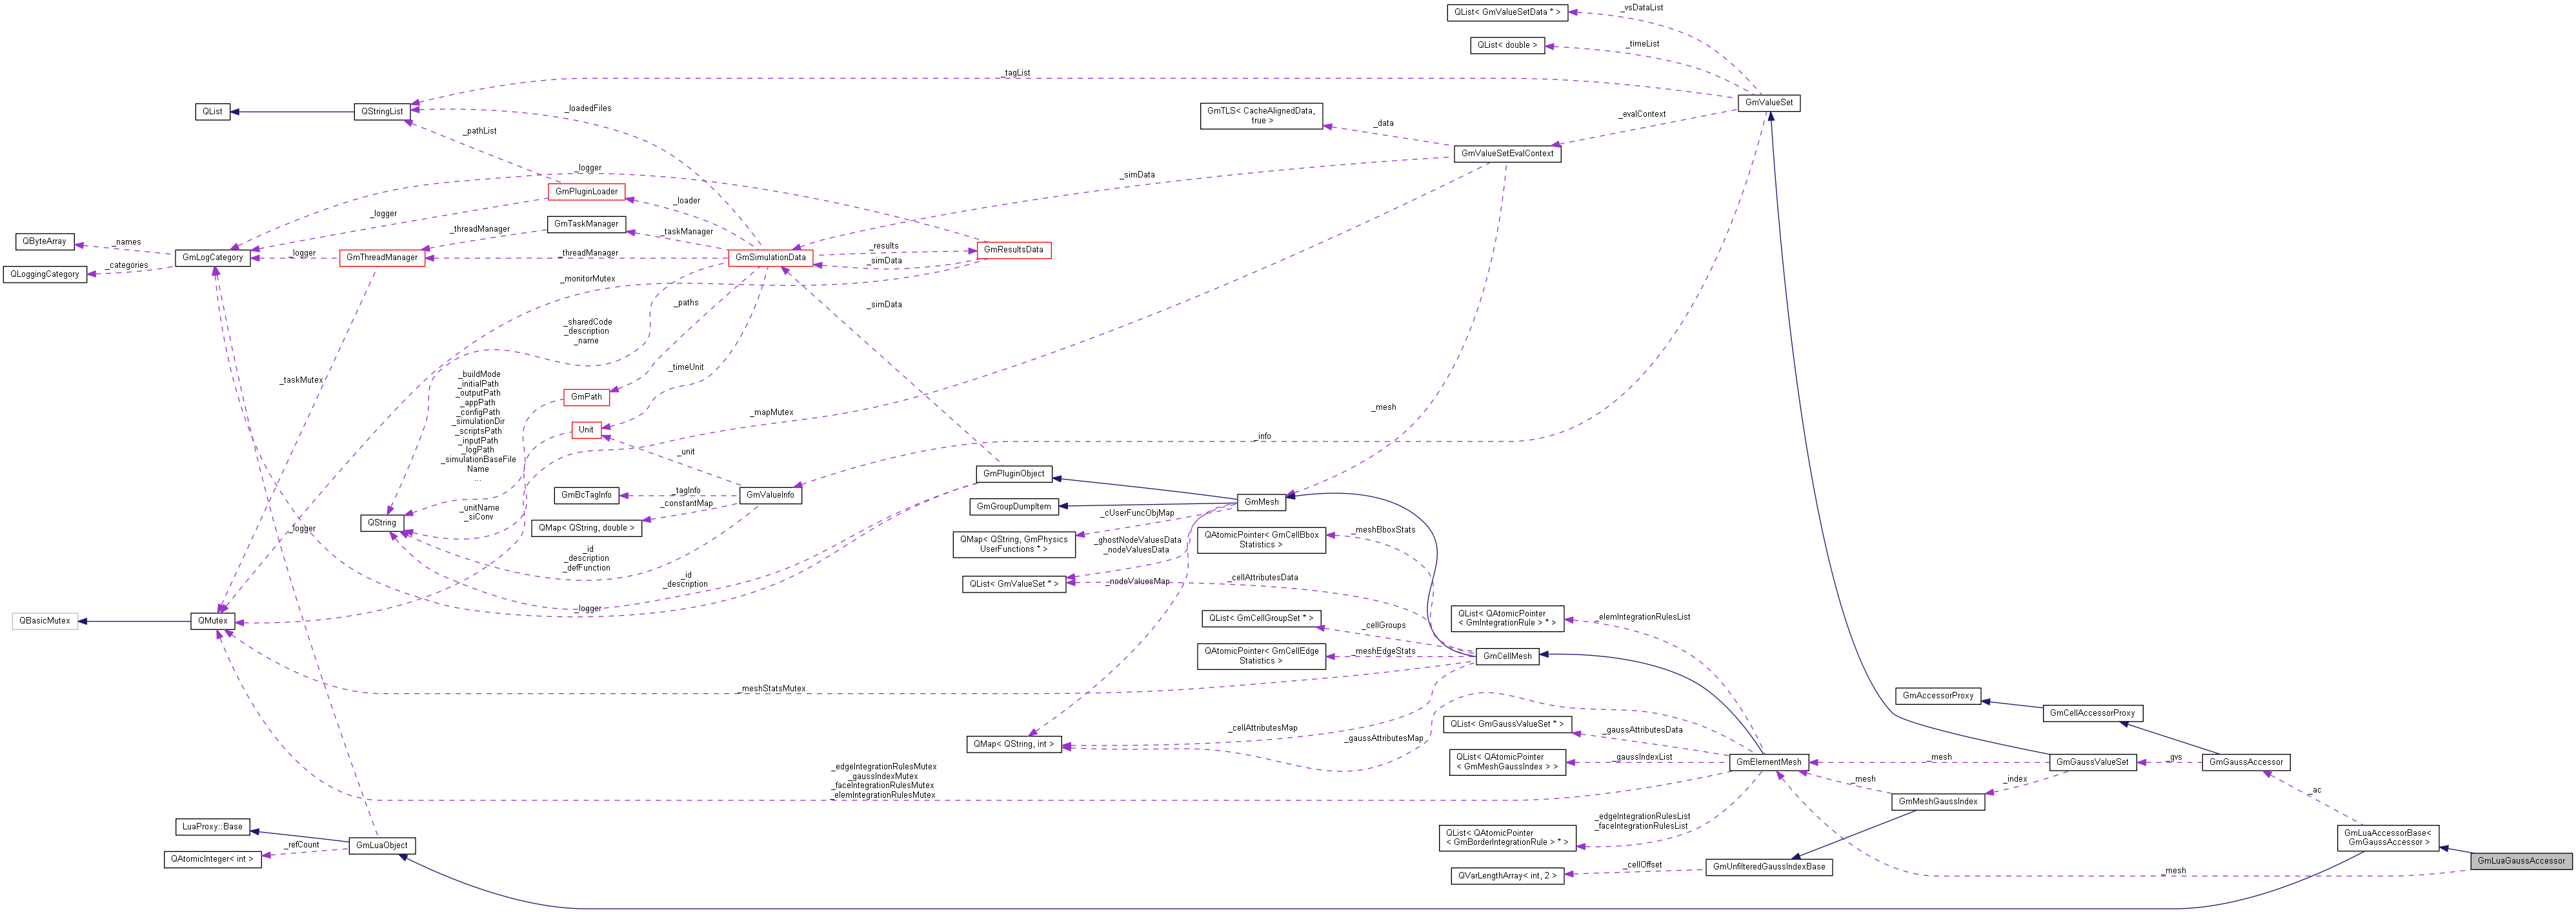Image resolution: width=2576 pixels, height=912 pixels.
Task: Select the QMutex class box
Action: [x=213, y=620]
